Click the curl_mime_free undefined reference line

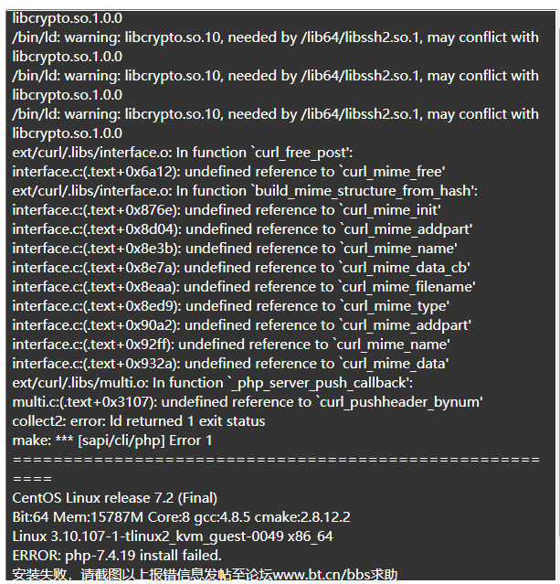click(x=228, y=172)
